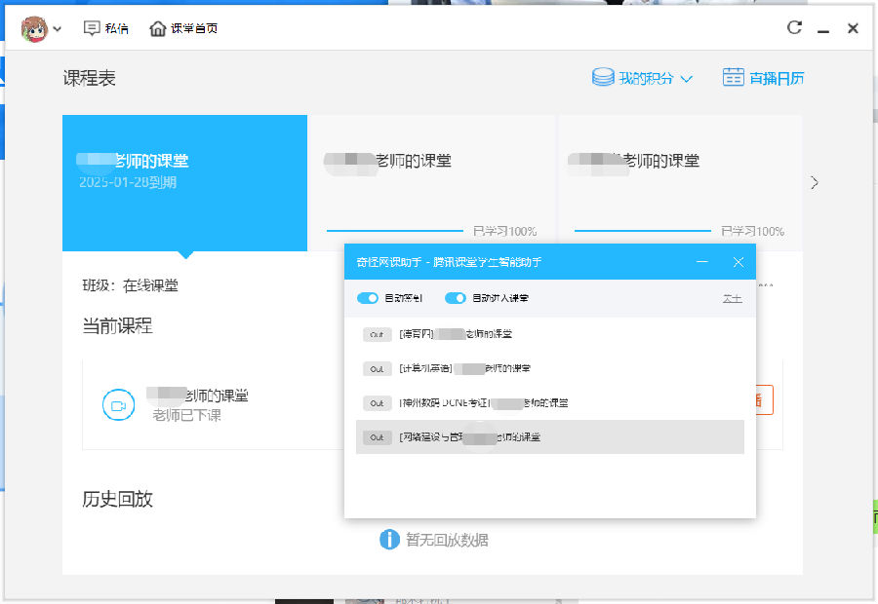Viewport: 878px width, 604px height.
Task: Click the 历史回放 heading
Action: pos(118,499)
